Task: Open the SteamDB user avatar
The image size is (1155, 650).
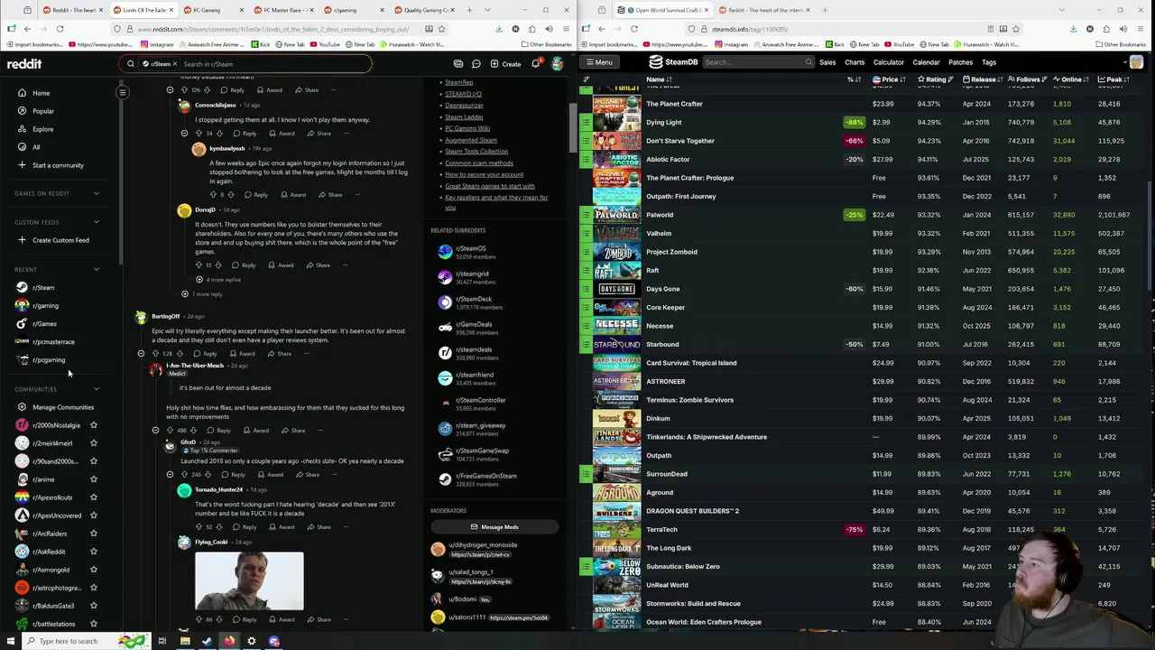Action: pos(1136,62)
